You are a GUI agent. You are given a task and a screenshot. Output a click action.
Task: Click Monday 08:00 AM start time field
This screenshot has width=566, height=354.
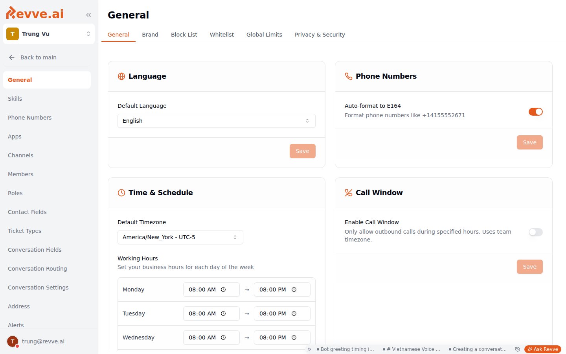point(211,289)
